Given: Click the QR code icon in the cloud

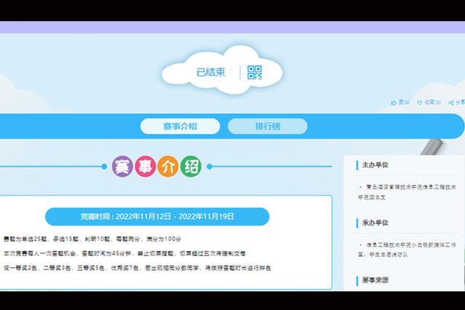Looking at the screenshot, I should (x=255, y=72).
